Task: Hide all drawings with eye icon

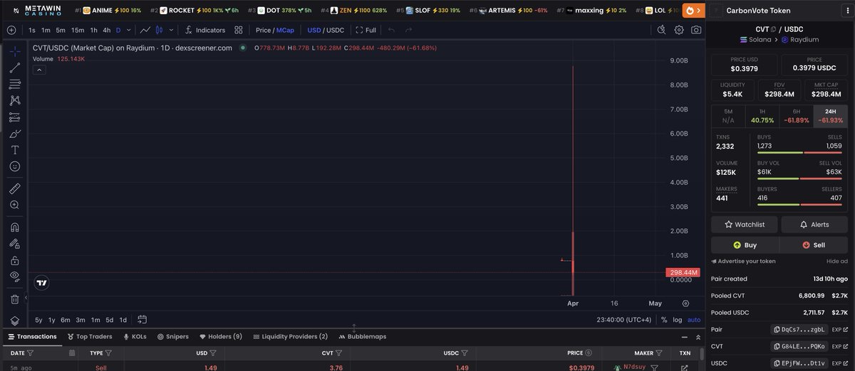Action: (15, 276)
